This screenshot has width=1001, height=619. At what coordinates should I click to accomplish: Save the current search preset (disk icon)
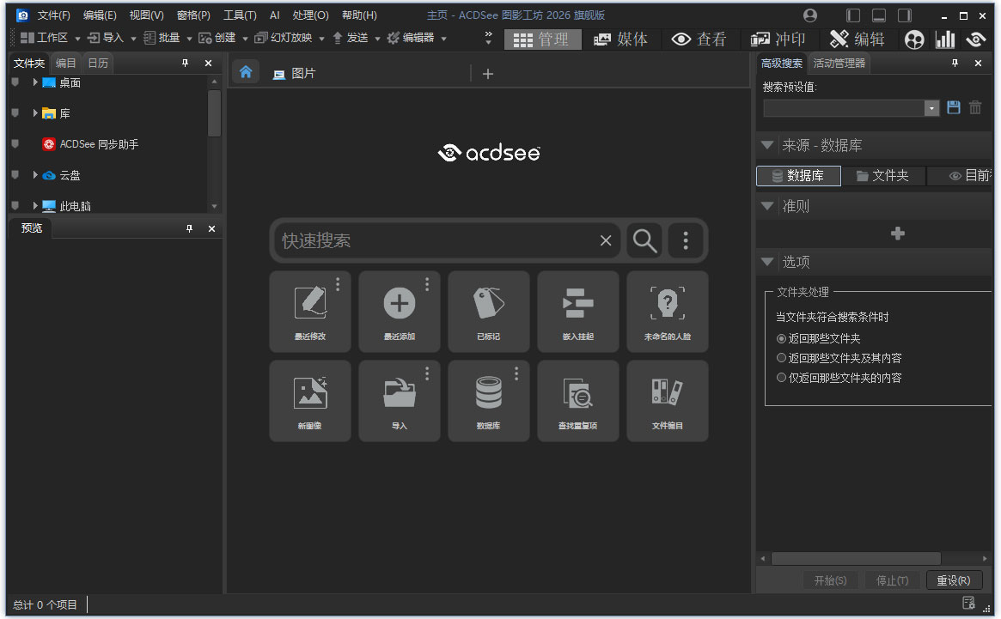tap(954, 107)
